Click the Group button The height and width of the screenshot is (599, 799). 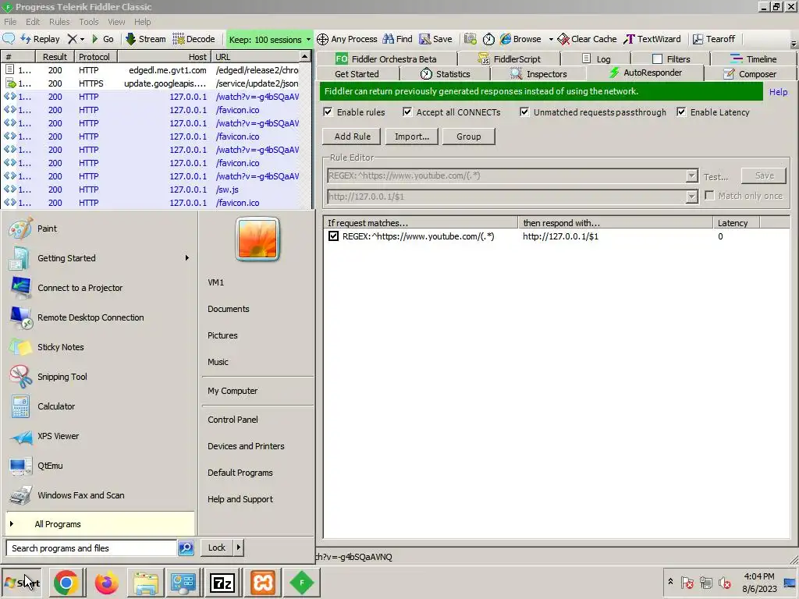pyautogui.click(x=468, y=136)
